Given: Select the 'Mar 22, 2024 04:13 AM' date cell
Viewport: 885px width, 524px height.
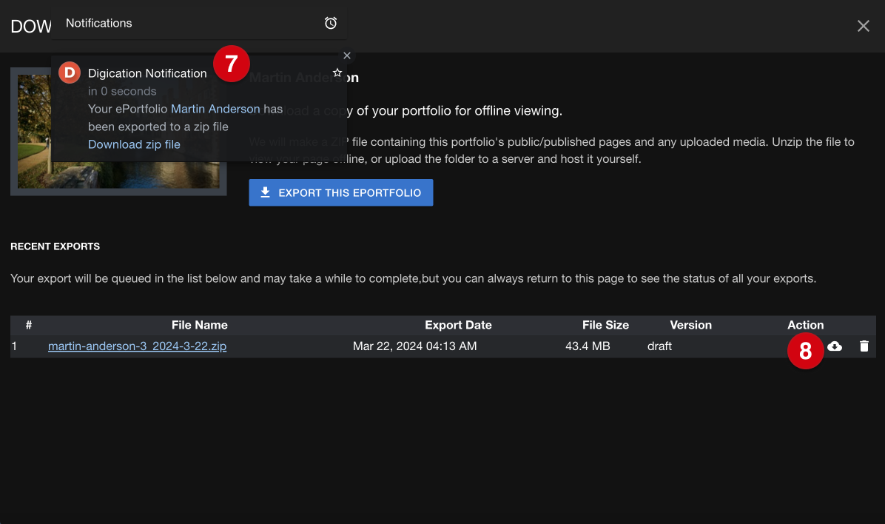Looking at the screenshot, I should 415,346.
